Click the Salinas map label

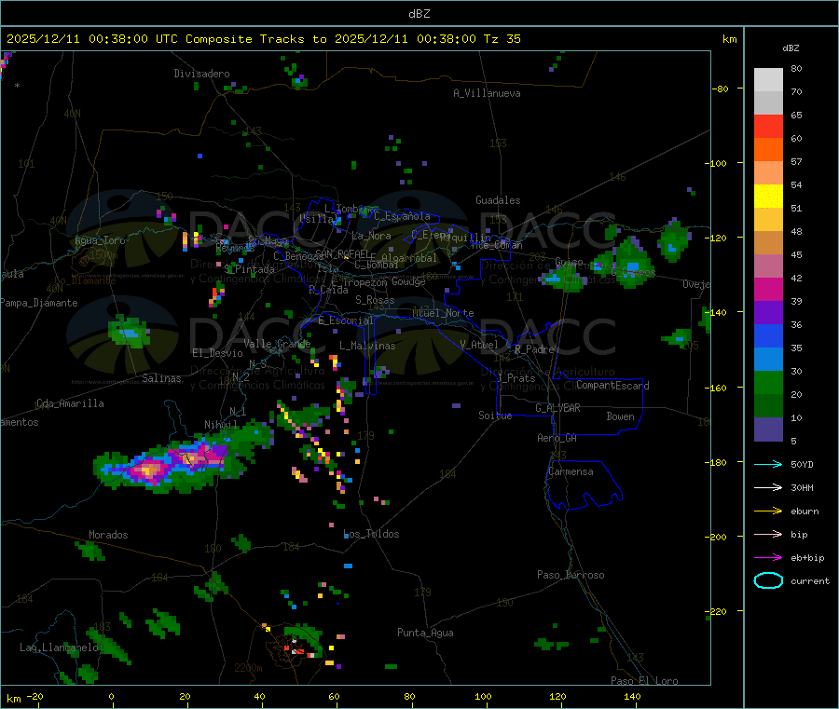pos(161,378)
